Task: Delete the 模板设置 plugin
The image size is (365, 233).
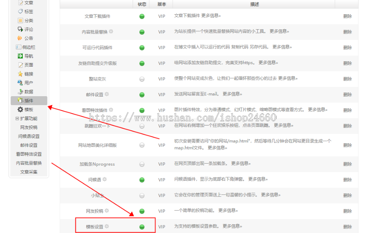Action: pyautogui.click(x=347, y=227)
